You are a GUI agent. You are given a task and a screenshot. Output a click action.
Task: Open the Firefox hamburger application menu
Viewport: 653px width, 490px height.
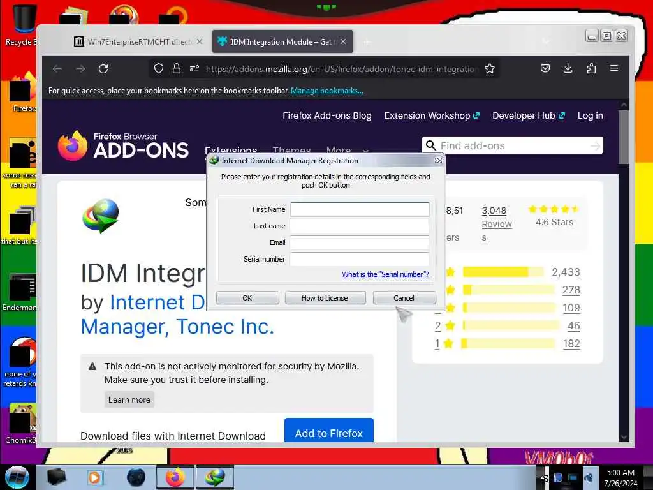point(614,68)
